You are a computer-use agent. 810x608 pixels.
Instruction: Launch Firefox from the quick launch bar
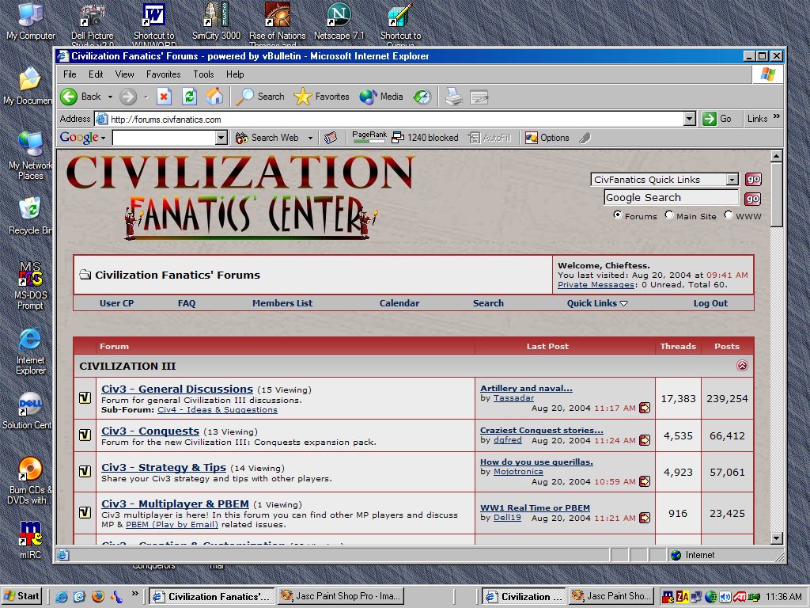tap(98, 596)
